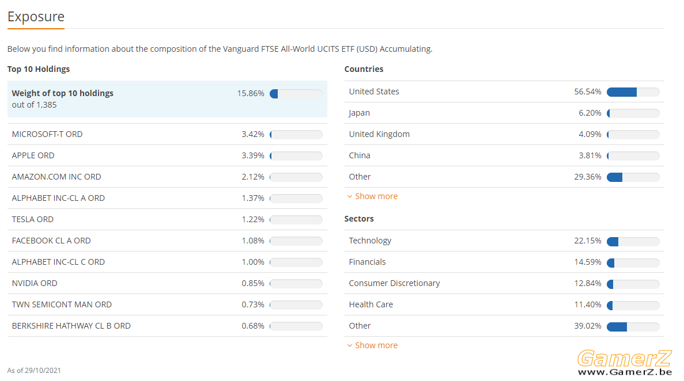Select the APPLE ORD holding

click(167, 155)
